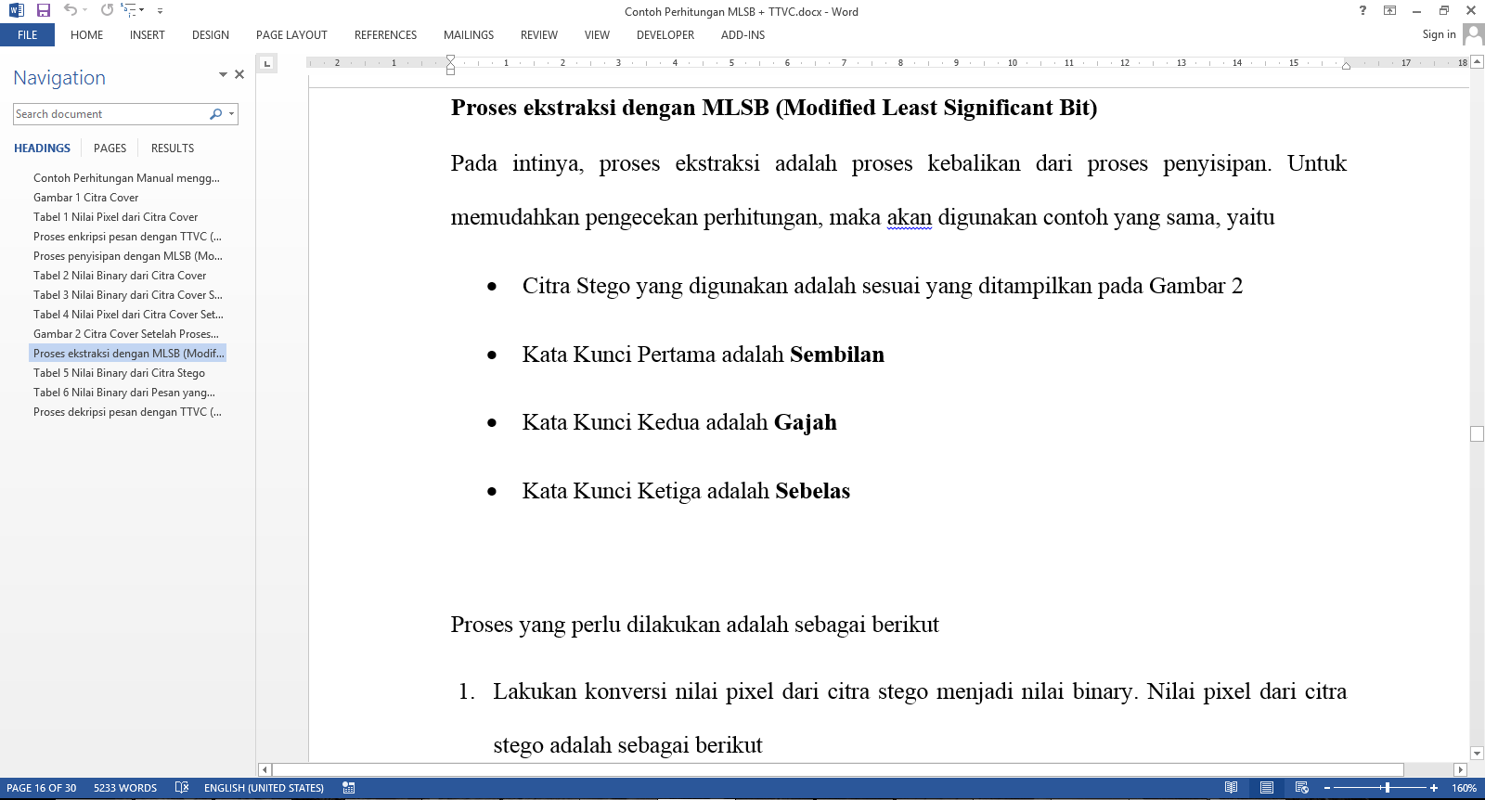
Task: Switch to PAGES tab in Navigation
Action: click(x=110, y=148)
